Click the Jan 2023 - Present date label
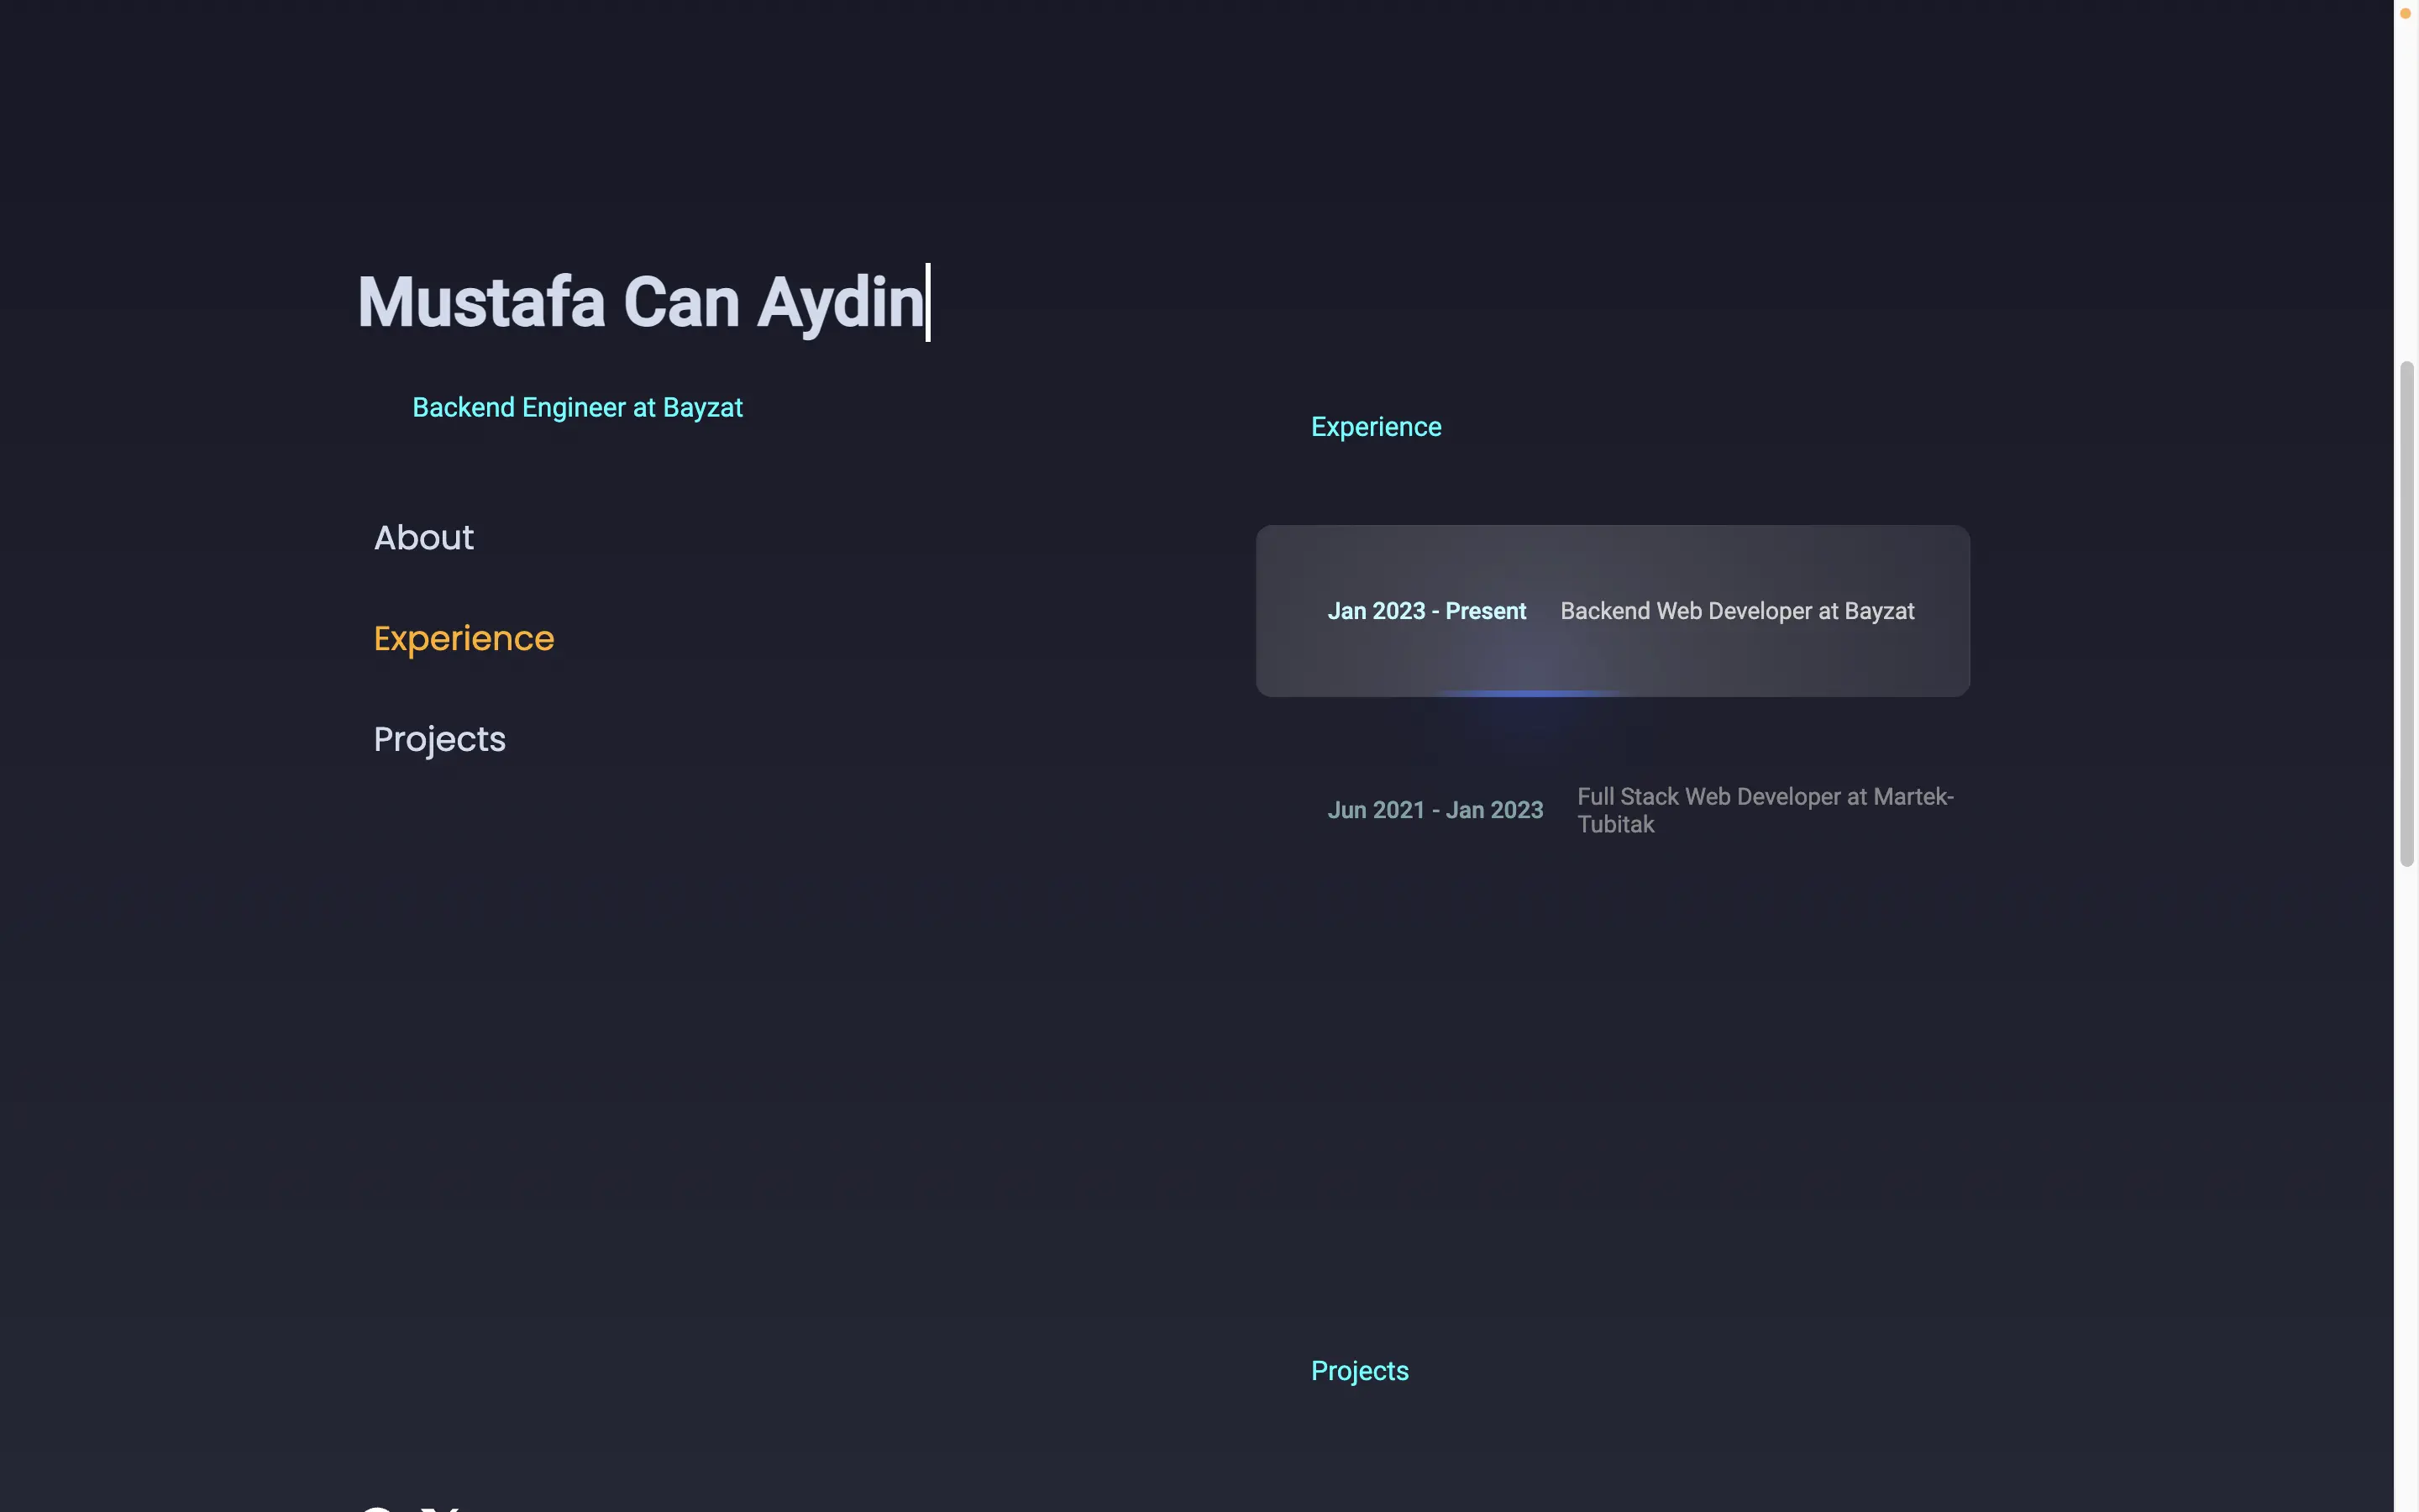Viewport: 2419px width, 1512px height. 1426,611
